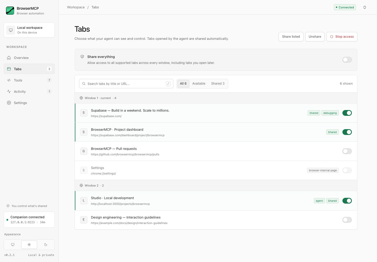
Task: Click the debugging tag on Supabase row
Action: point(330,113)
